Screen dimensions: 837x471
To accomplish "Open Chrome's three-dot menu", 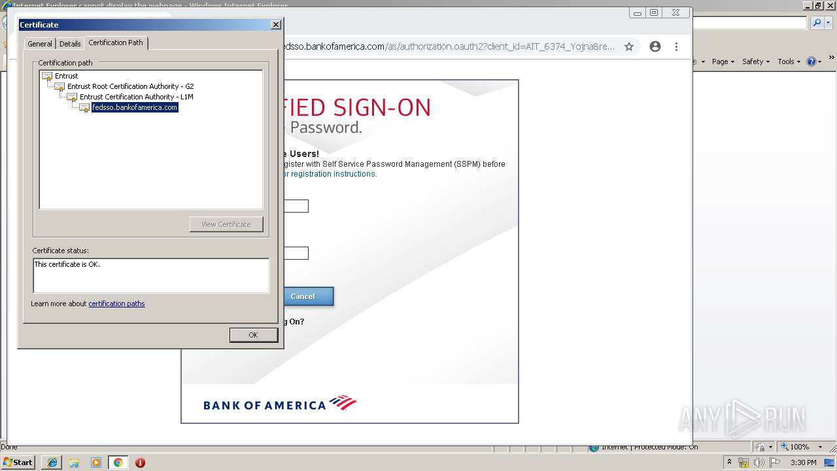I will pos(676,46).
